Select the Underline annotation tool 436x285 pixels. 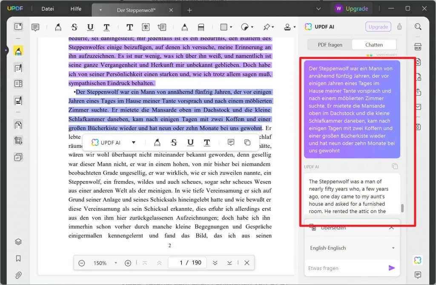90,26
